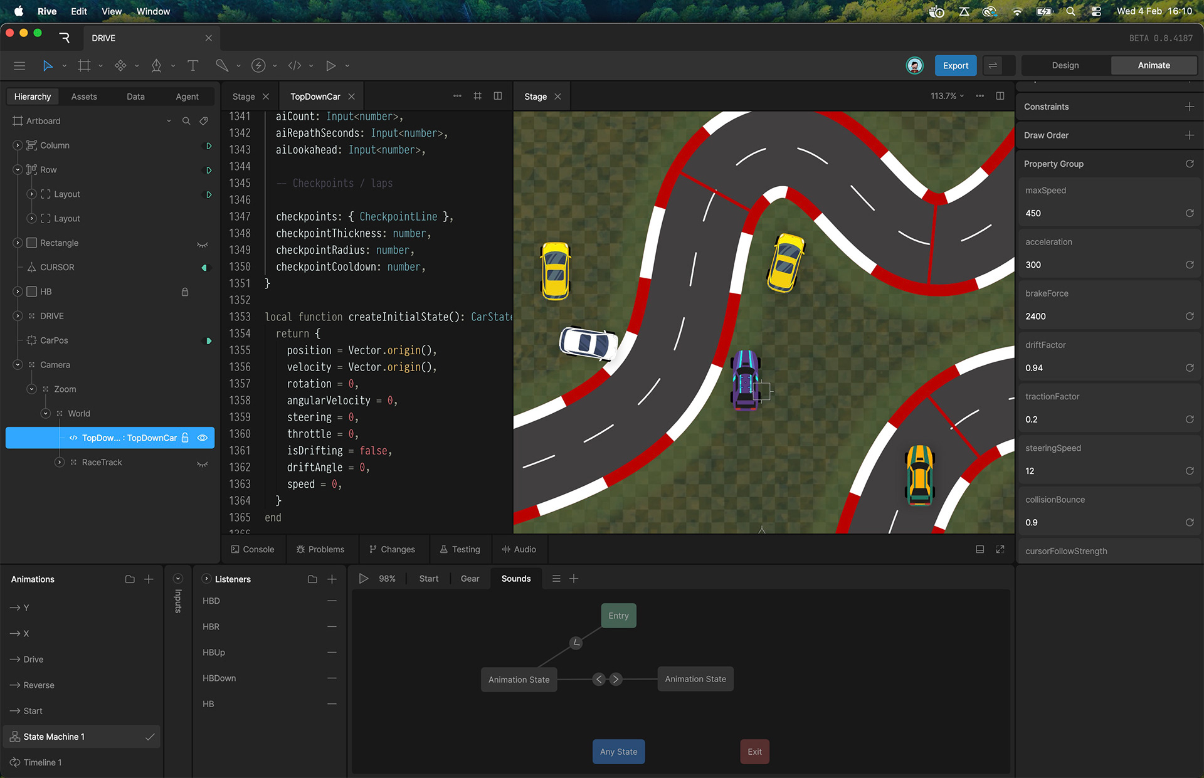
Task: Toggle visibility of TopDownCar layer
Action: pyautogui.click(x=203, y=438)
